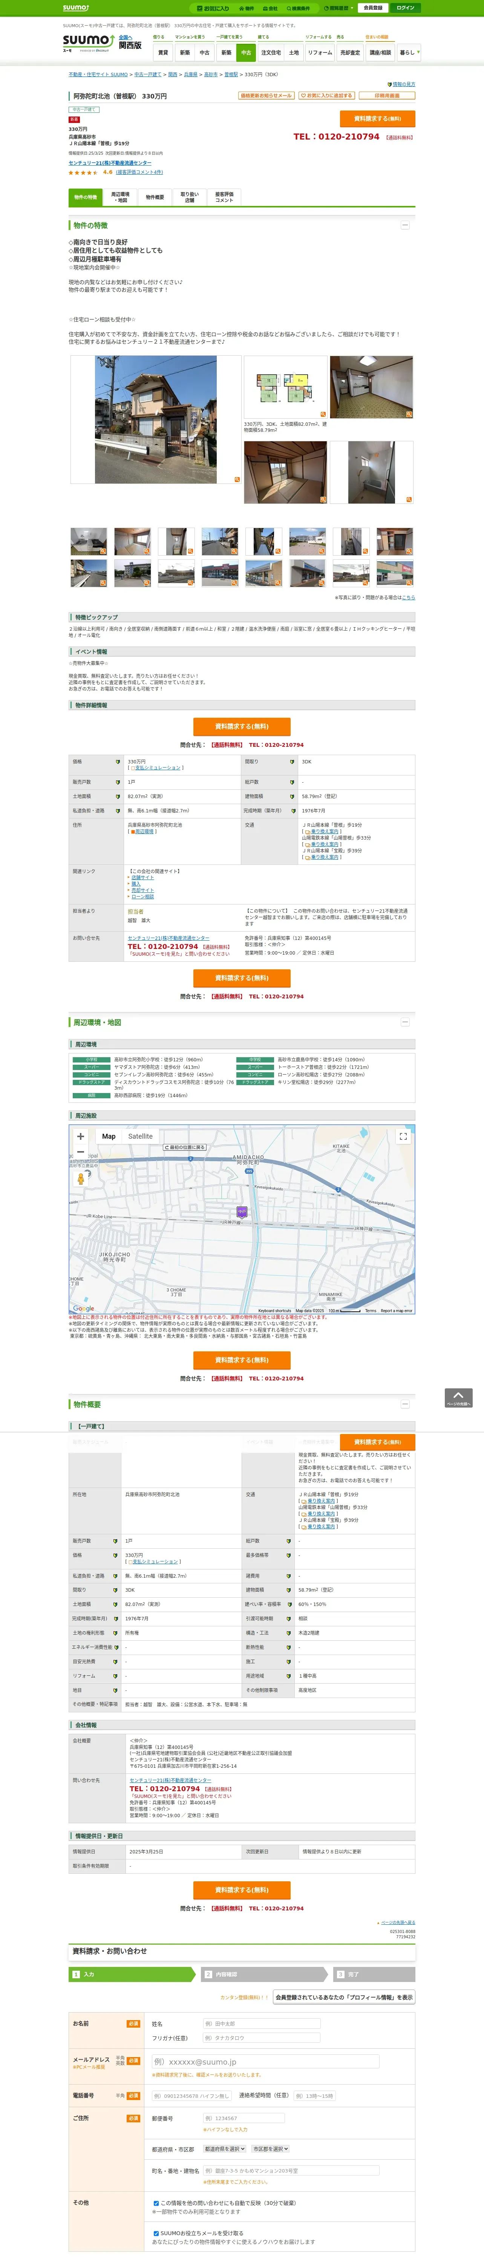This screenshot has width=484, height=2263.
Task: Open お気に入り favorites in top bar
Action: (x=213, y=8)
